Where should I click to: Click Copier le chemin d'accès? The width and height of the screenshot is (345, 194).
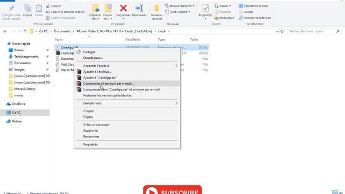[x=65, y=12]
